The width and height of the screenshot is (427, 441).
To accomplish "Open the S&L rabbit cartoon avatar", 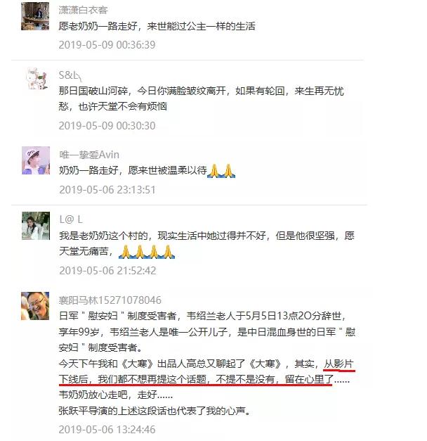I will click(37, 79).
